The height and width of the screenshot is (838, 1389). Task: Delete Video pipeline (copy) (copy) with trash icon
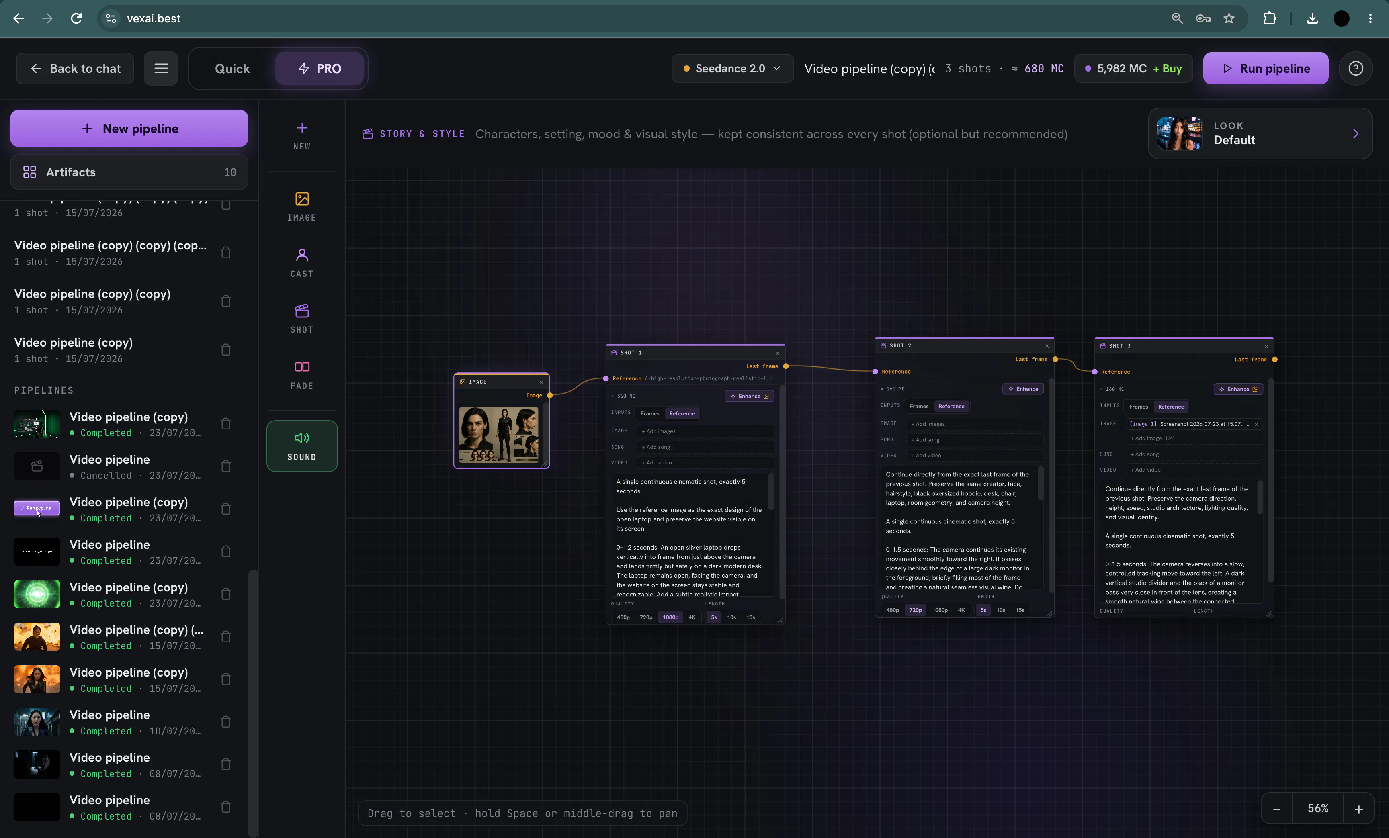(x=226, y=302)
